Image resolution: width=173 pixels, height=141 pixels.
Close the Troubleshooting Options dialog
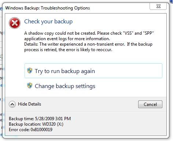pyautogui.click(x=158, y=6)
